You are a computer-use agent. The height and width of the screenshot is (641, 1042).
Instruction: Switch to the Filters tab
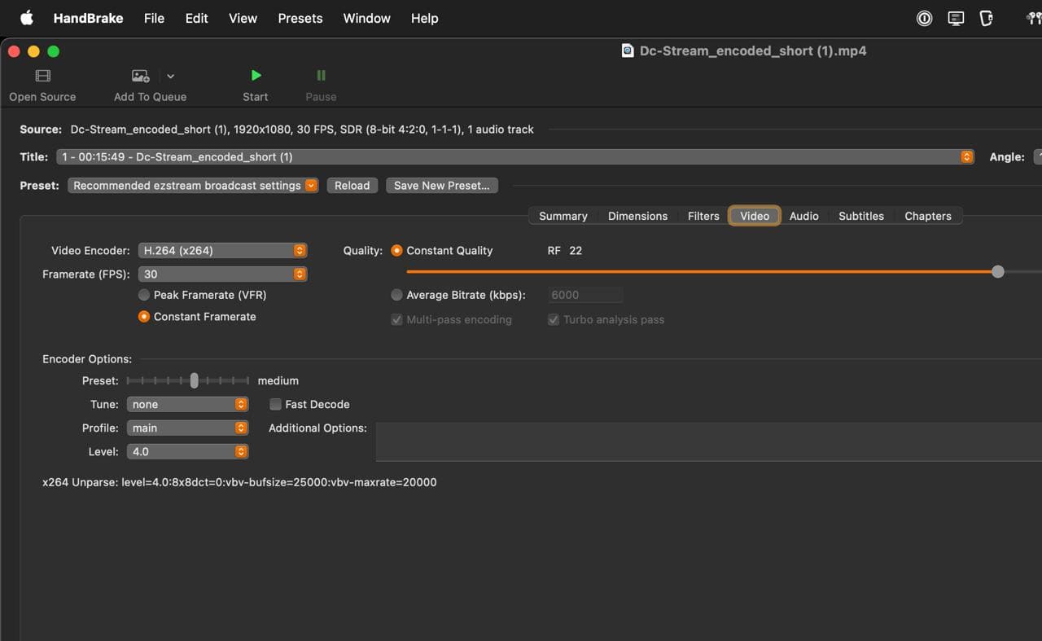[x=703, y=216]
